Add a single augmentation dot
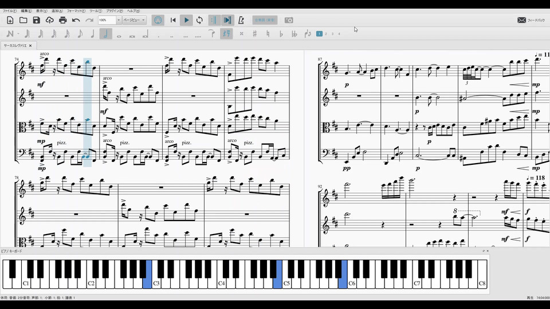 coord(159,35)
